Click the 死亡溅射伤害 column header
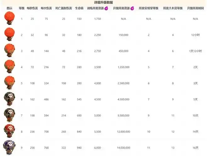The width and height of the screenshot is (207, 157). (x=63, y=8)
